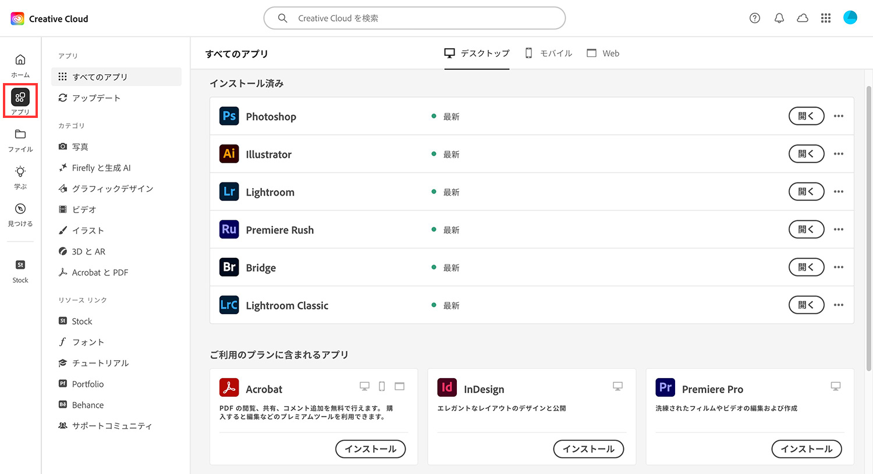Install Acrobat with インストール button
This screenshot has width=873, height=474.
coord(371,449)
